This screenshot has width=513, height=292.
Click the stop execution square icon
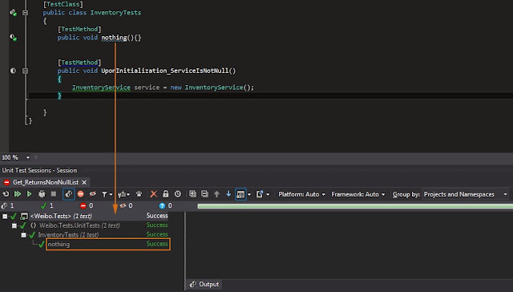[54, 194]
